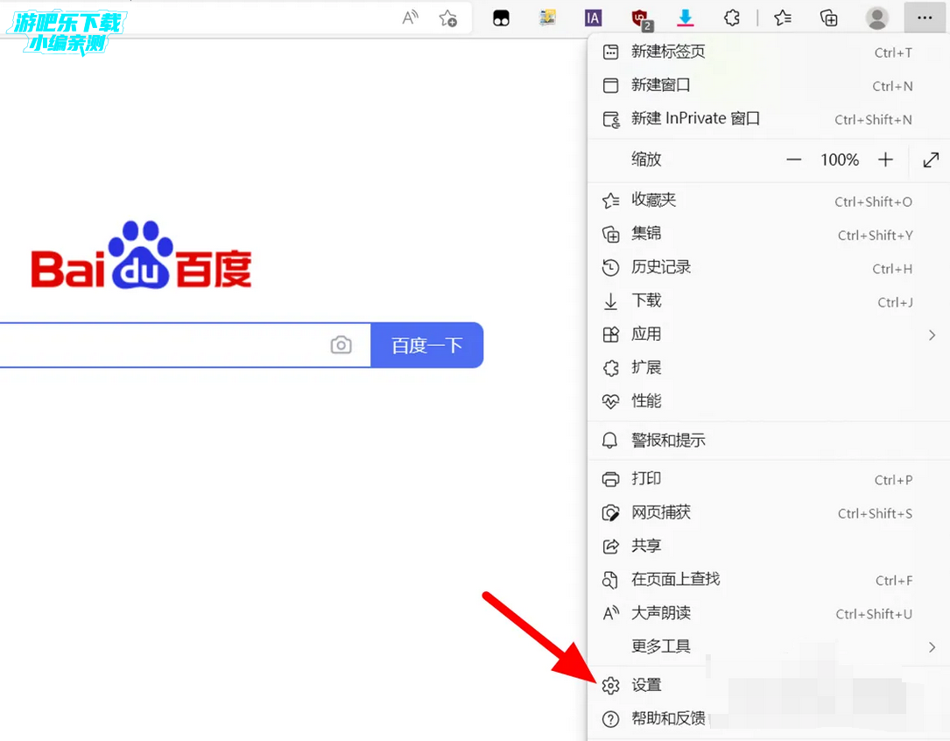Select 新建标签页 from the menu
This screenshot has height=741, width=950.
(768, 52)
